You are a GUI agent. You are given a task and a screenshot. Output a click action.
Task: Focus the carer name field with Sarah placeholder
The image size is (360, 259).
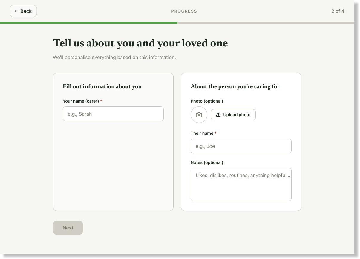point(113,114)
